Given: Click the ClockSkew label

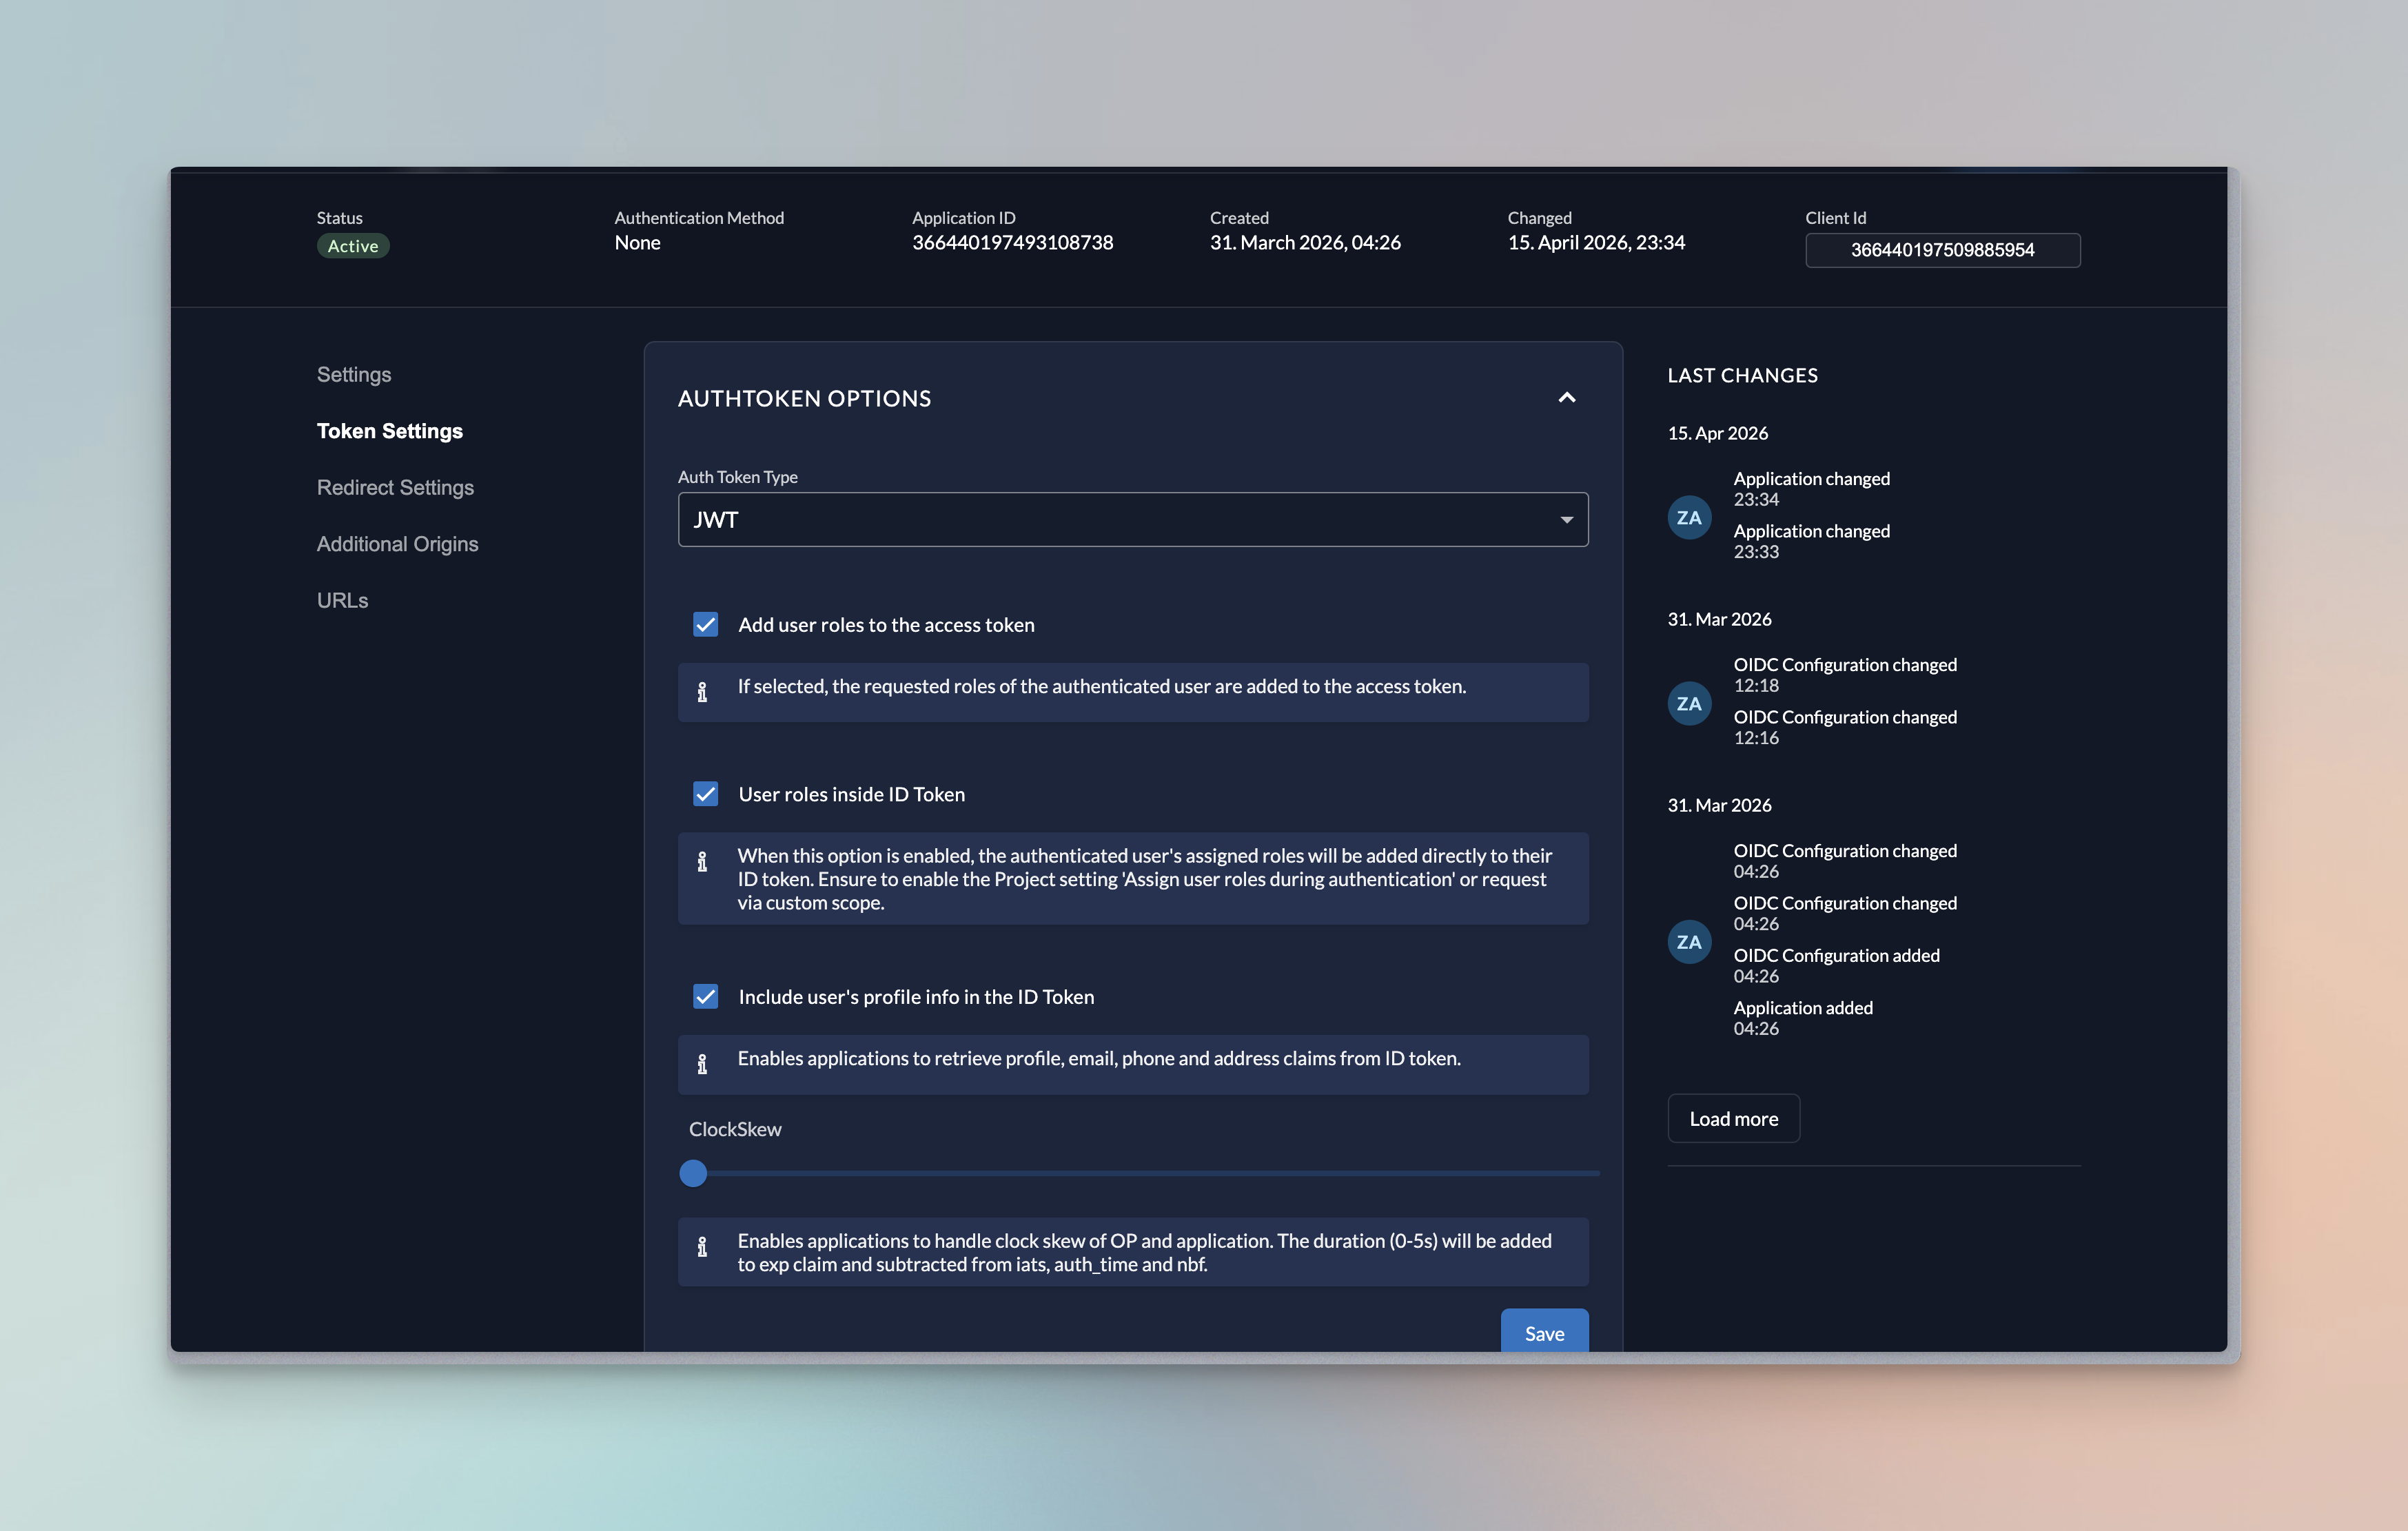Looking at the screenshot, I should click(735, 1129).
